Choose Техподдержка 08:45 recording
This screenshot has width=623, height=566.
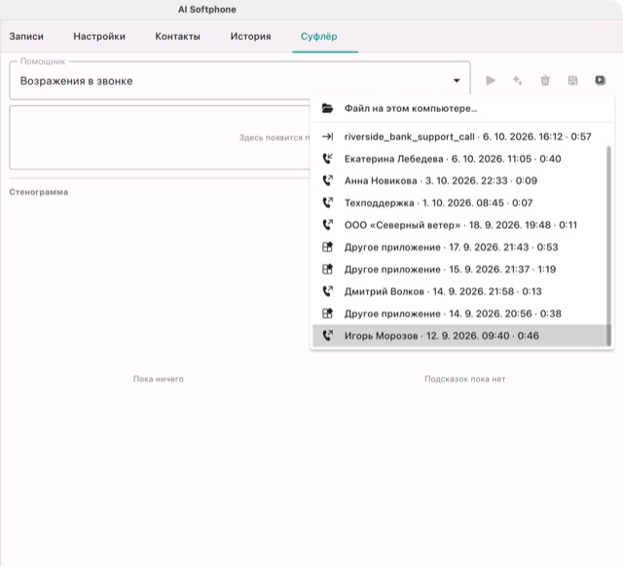459,203
